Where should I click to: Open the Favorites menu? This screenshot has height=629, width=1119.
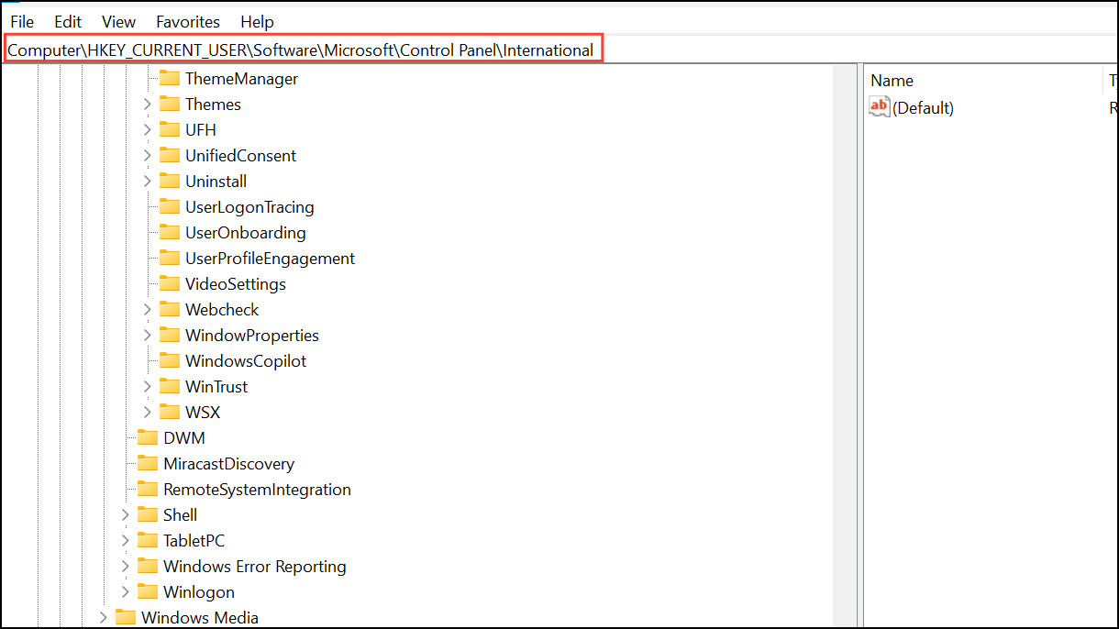(187, 21)
